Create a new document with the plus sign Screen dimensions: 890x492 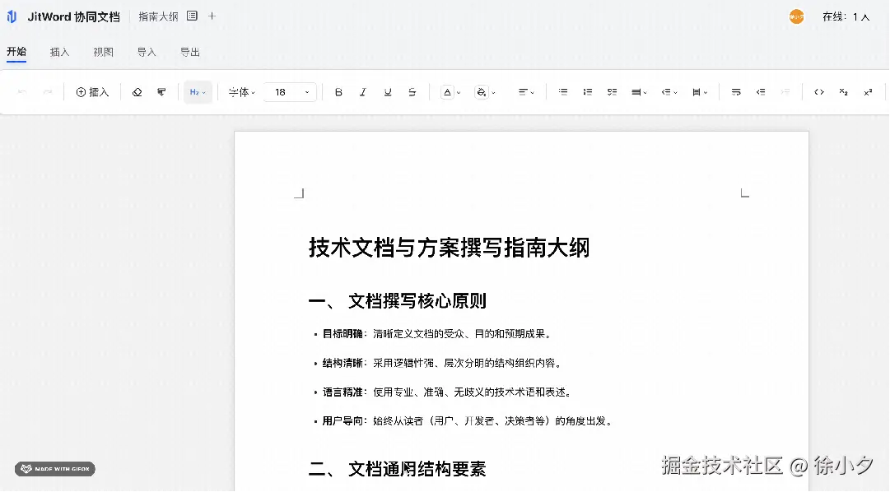click(x=212, y=16)
